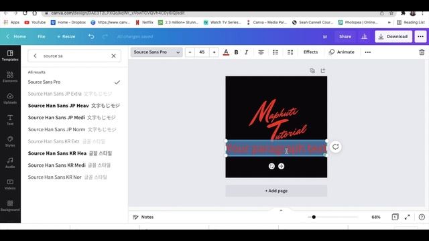Viewport: 429px width, 241px height.
Task: Open the header three-dot menu
Action: pyautogui.click(x=420, y=36)
